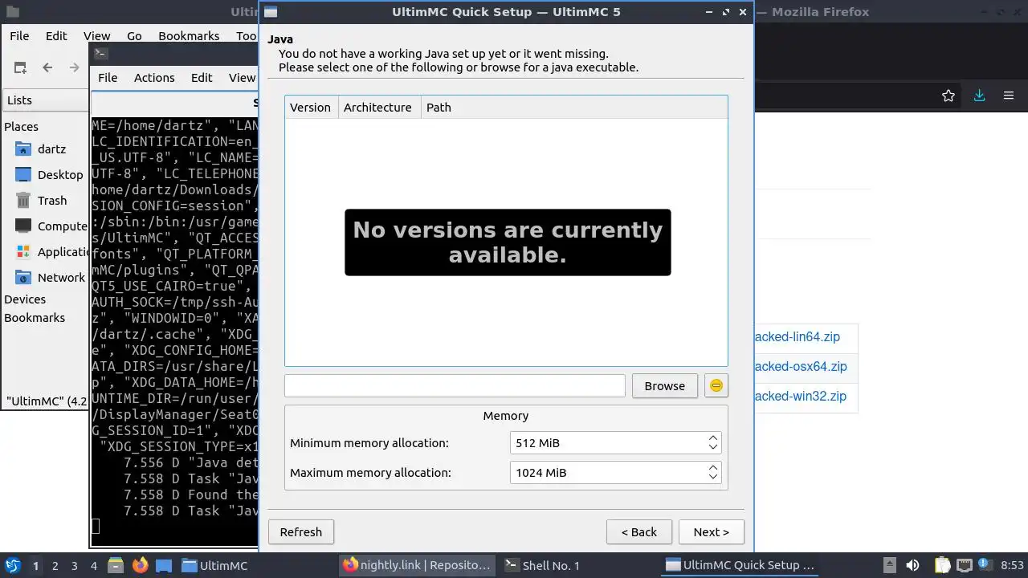
Task: Switch to the UltimMC file manager taskbar entry
Action: coord(255,566)
